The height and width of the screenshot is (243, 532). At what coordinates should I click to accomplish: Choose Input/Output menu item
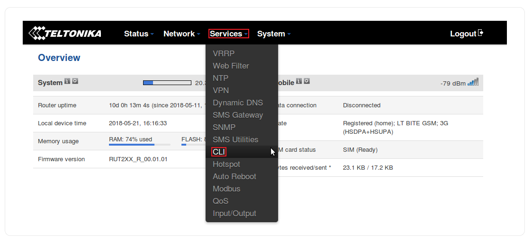(234, 213)
